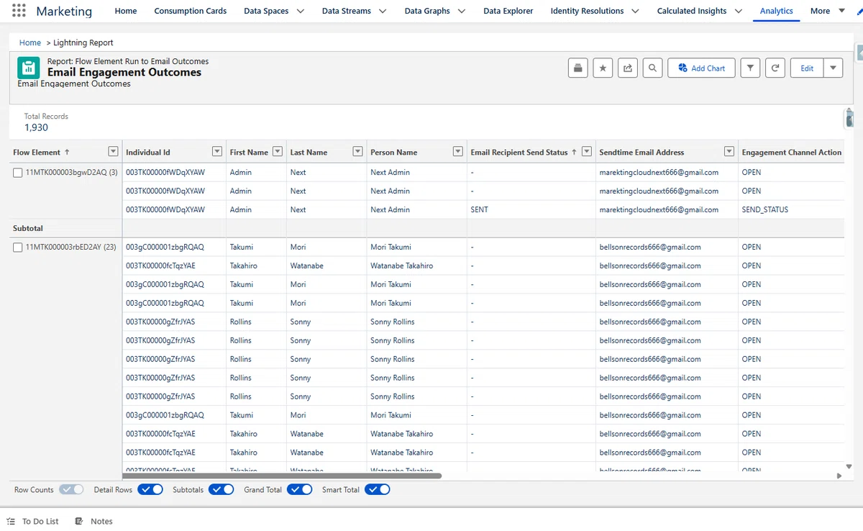Follow the Home breadcrumb link
The image size is (863, 531).
pyautogui.click(x=30, y=42)
